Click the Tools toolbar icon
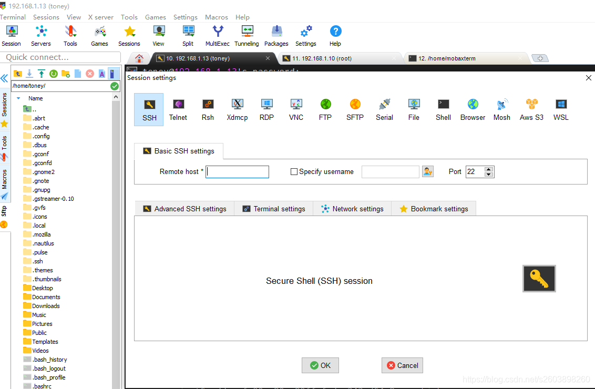The image size is (595, 389). click(70, 36)
